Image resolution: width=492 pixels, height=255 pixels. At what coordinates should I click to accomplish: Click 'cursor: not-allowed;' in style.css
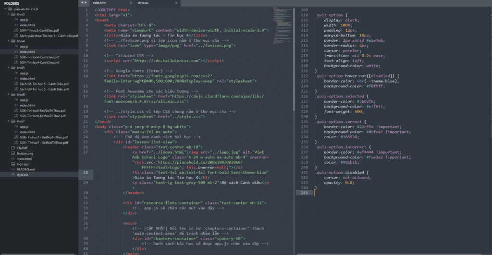(x=347, y=178)
